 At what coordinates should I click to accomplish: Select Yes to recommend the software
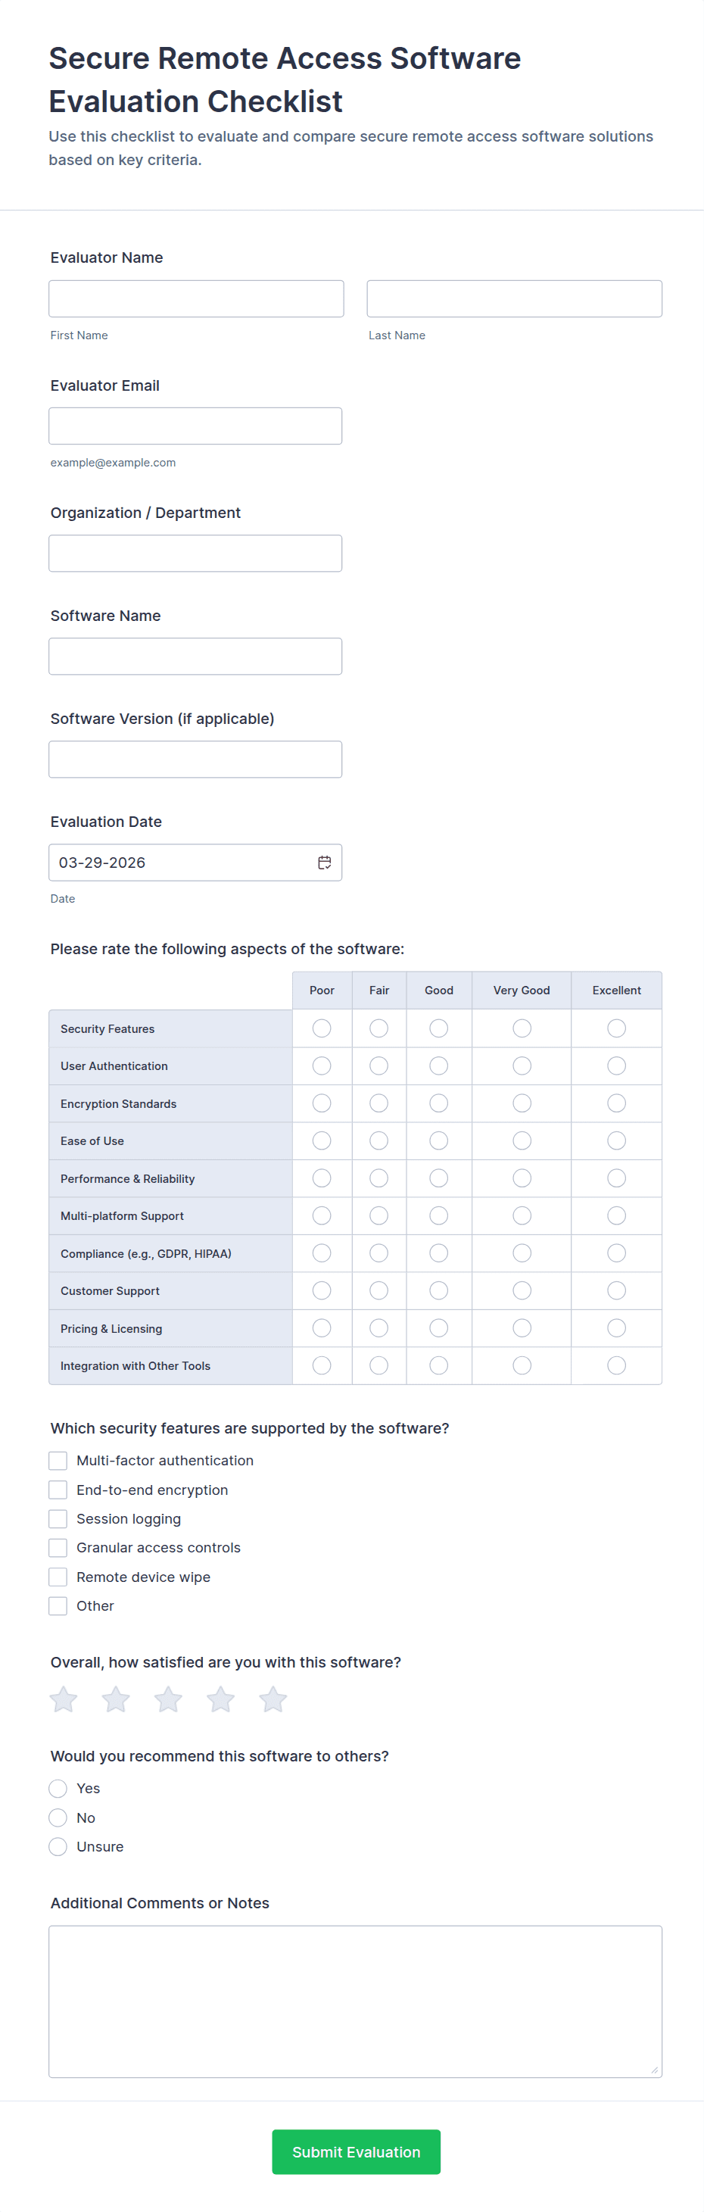[x=58, y=1789]
